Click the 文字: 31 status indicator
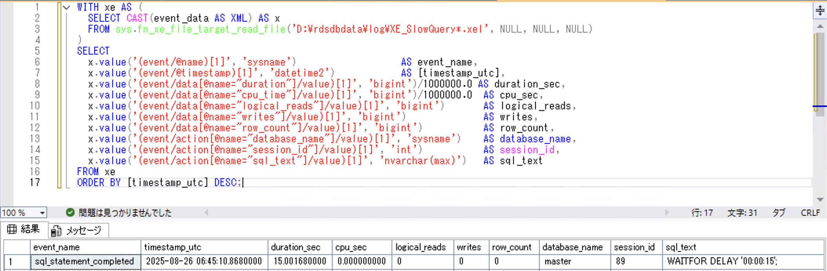 pos(742,213)
